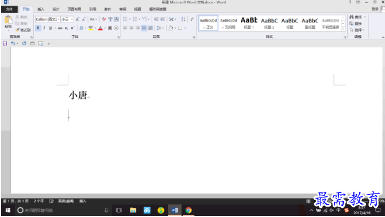The width and height of the screenshot is (385, 217).
Task: Open the File tab
Action: point(9,9)
